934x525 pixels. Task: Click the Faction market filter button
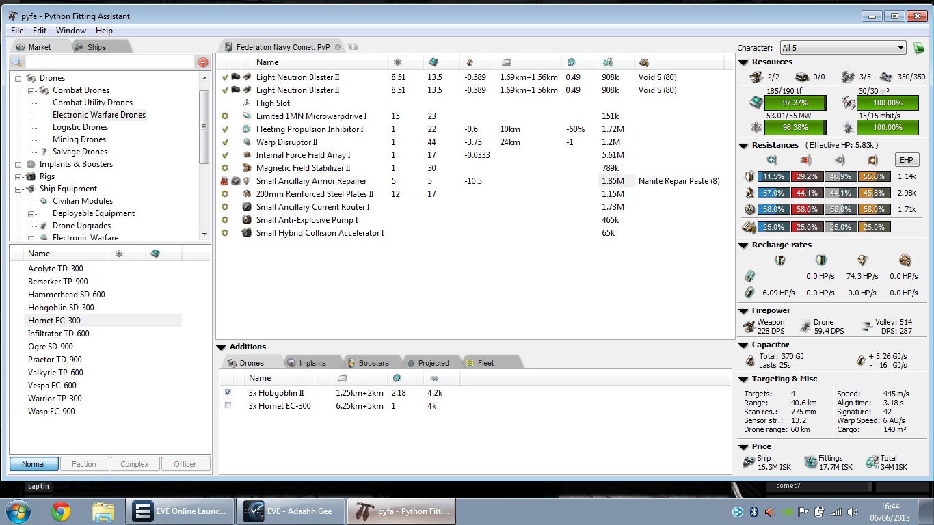(x=84, y=464)
